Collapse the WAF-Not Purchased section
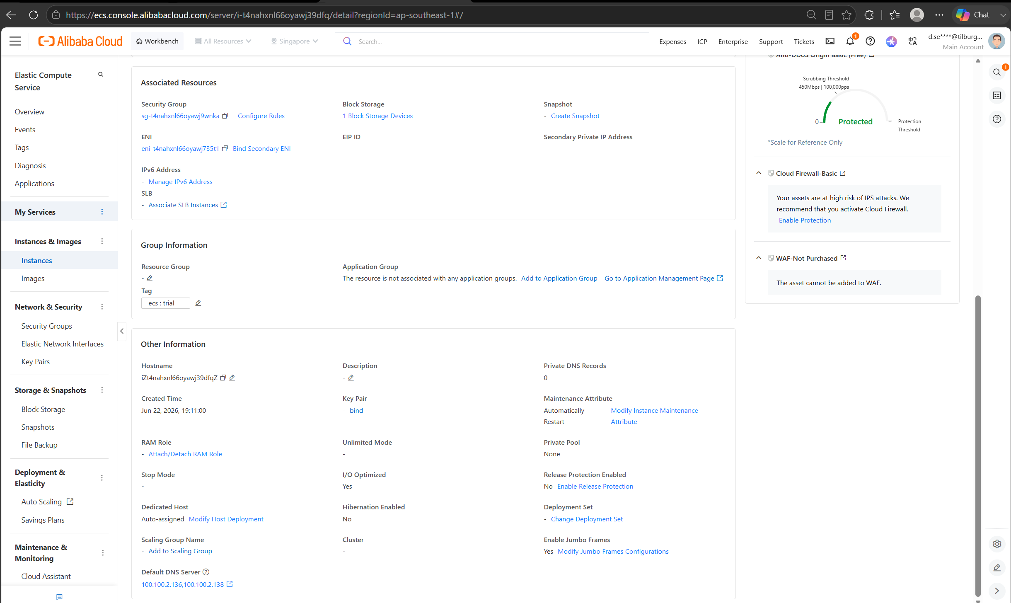Viewport: 1011px width, 603px height. 759,258
